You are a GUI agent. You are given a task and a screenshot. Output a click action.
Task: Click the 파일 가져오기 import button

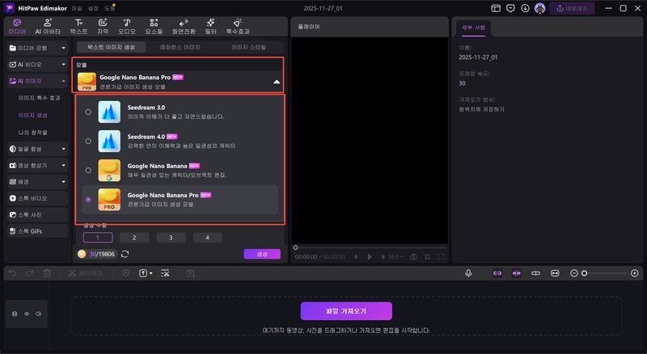pos(346,311)
